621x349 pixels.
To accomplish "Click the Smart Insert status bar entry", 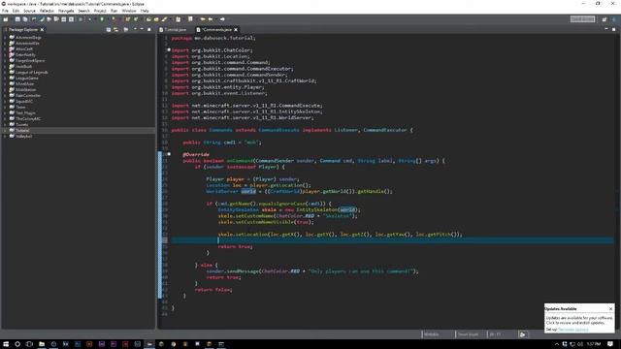I will (468, 334).
